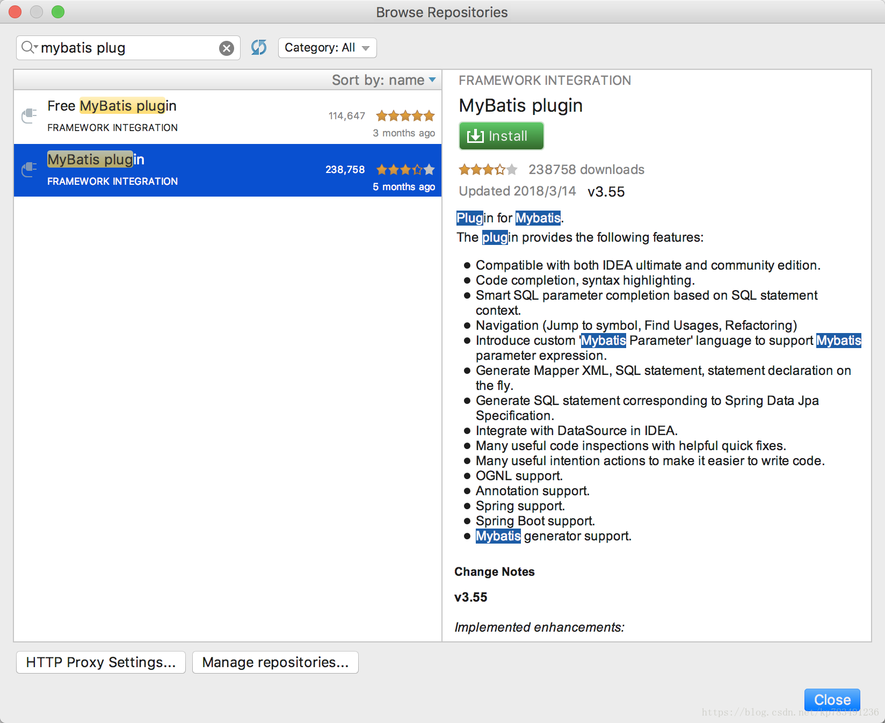The width and height of the screenshot is (885, 723).
Task: Click 'Code completion, syntax highlighting.' bullet
Action: pos(585,280)
